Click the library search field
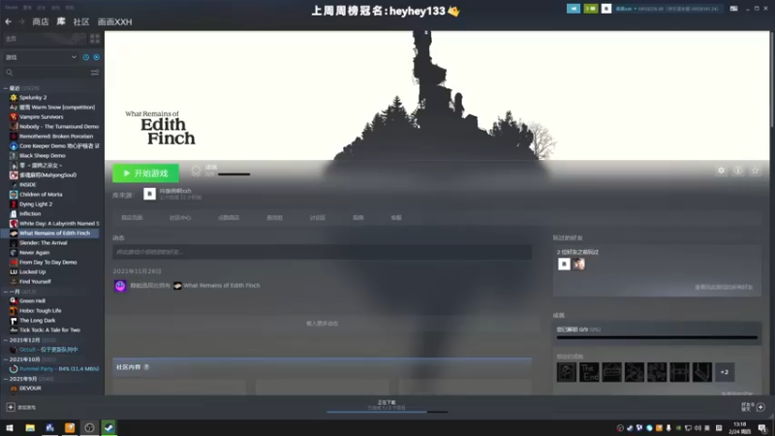The width and height of the screenshot is (775, 436). 46,73
